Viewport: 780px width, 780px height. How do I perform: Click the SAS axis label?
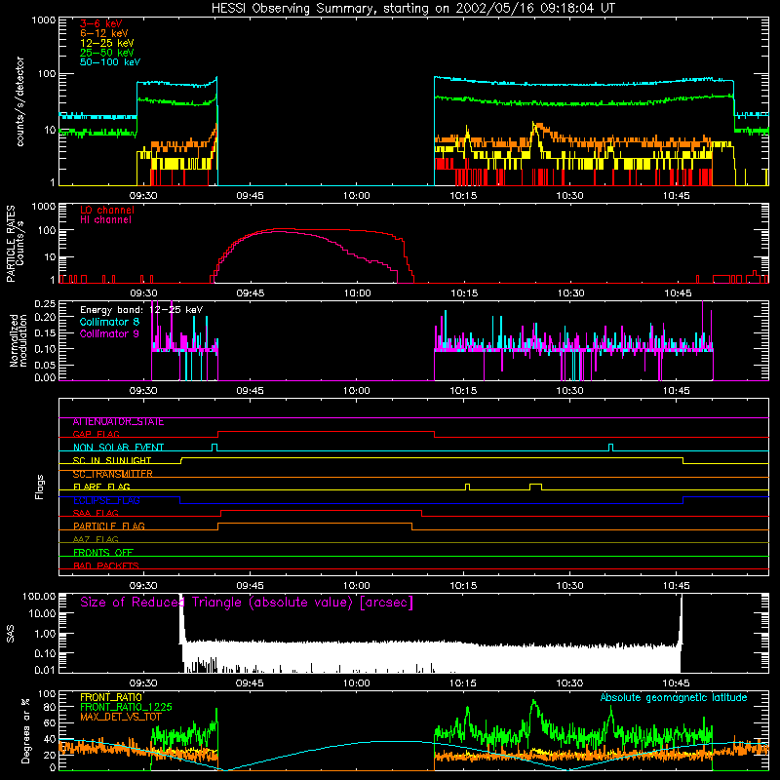pos(11,634)
